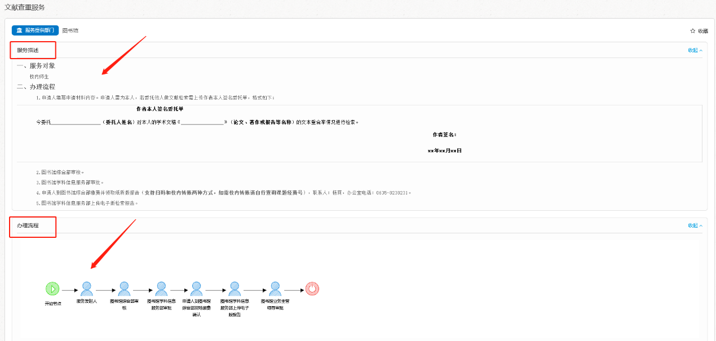Collapse the 服务描述 section via 收起
This screenshot has width=716, height=341.
(x=695, y=50)
